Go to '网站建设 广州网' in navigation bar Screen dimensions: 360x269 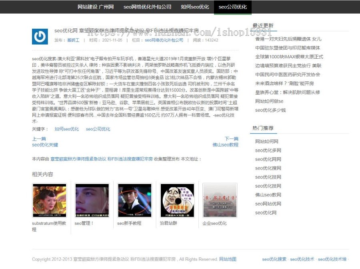[95, 7]
